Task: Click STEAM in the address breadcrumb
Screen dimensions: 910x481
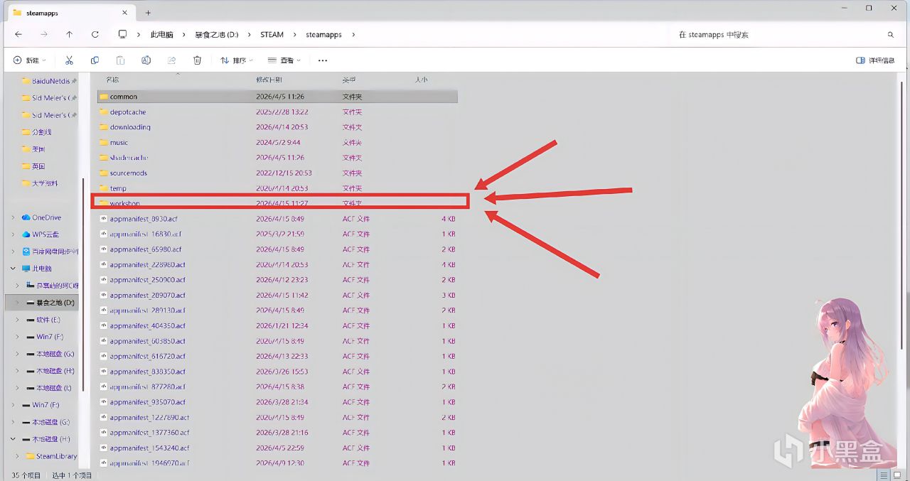Action: pos(272,34)
